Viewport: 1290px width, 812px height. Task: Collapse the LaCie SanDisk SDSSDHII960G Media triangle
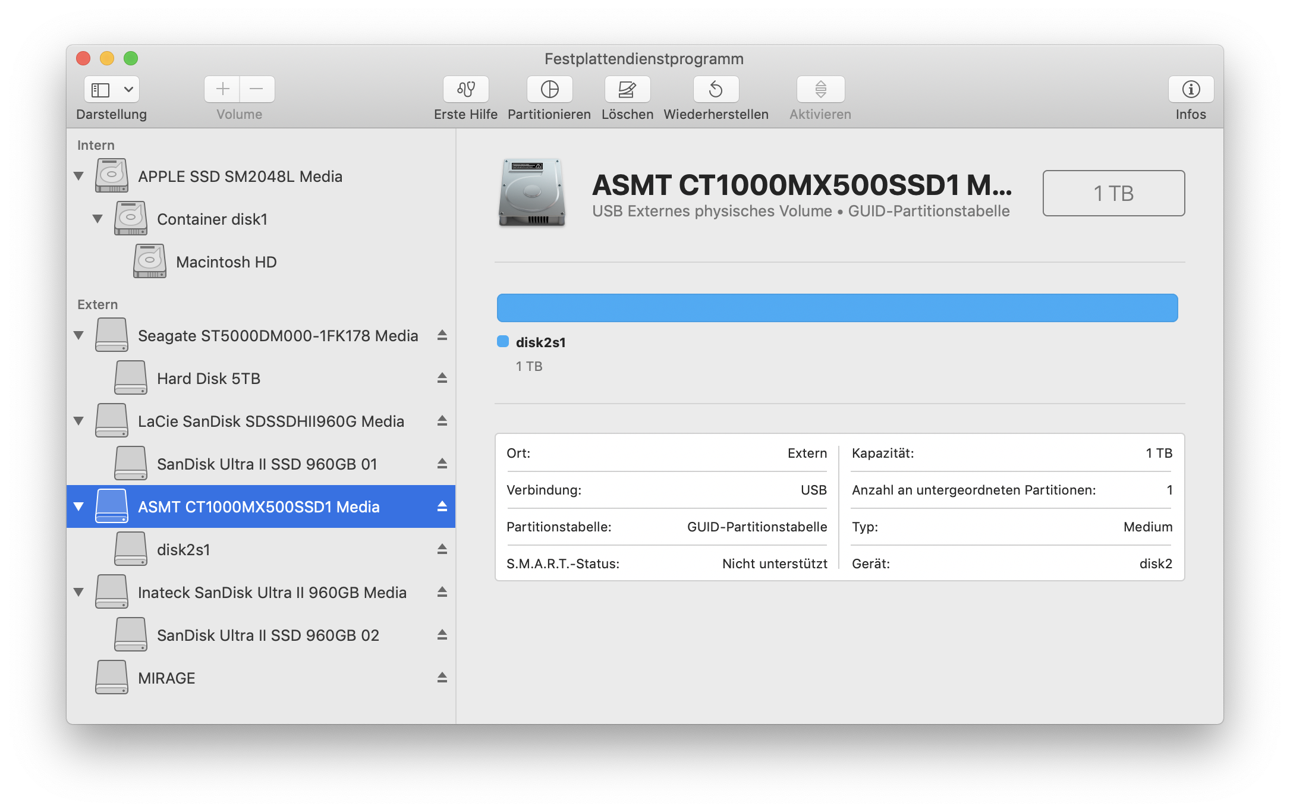coord(78,421)
